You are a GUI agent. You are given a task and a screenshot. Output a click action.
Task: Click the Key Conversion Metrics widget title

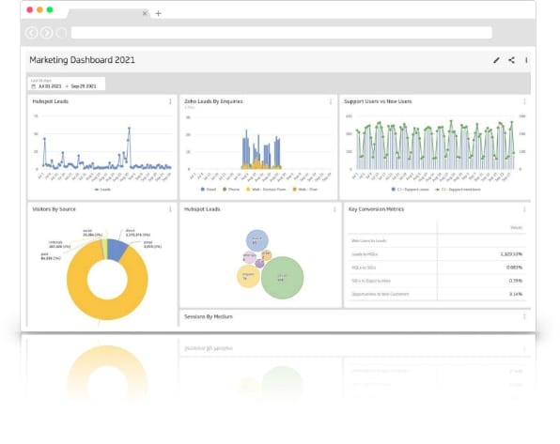pos(376,209)
